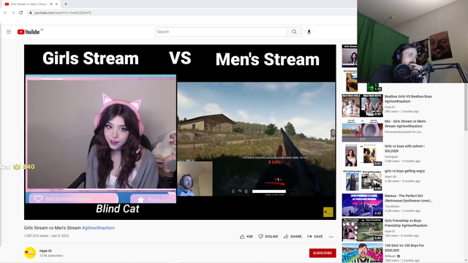468x263 pixels.
Task: Dislike the video
Action: [268, 237]
